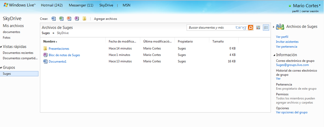Create a new folder
This screenshot has width=324, height=127.
click(84, 19)
